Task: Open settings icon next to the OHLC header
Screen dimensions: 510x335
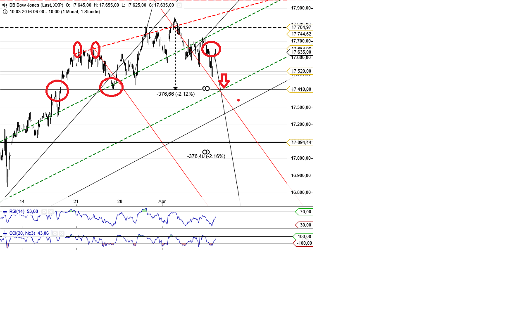Action: coord(179,5)
